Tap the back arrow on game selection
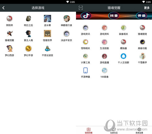Viewport: 152px width, 134px height. (x=4, y=8)
